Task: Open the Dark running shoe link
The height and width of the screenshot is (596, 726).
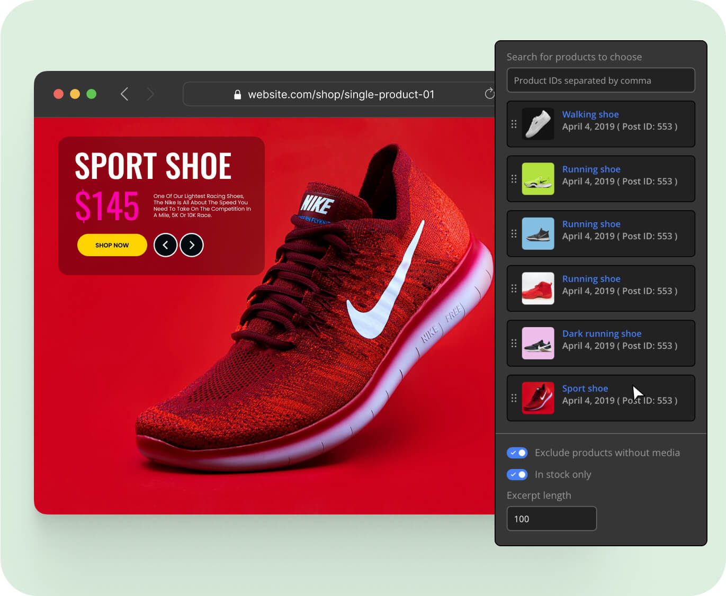Action: [602, 333]
